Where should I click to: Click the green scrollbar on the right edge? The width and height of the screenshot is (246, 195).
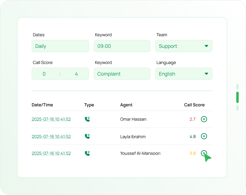238,98
